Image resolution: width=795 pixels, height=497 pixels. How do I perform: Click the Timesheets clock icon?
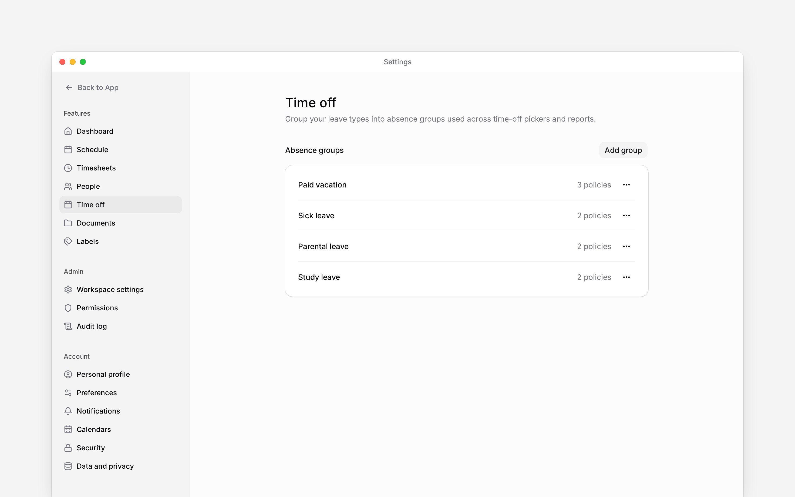[68, 168]
